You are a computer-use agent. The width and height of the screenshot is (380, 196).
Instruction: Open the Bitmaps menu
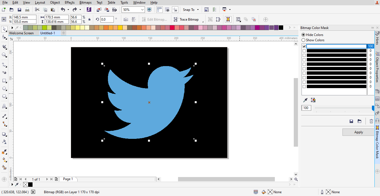point(85,2)
